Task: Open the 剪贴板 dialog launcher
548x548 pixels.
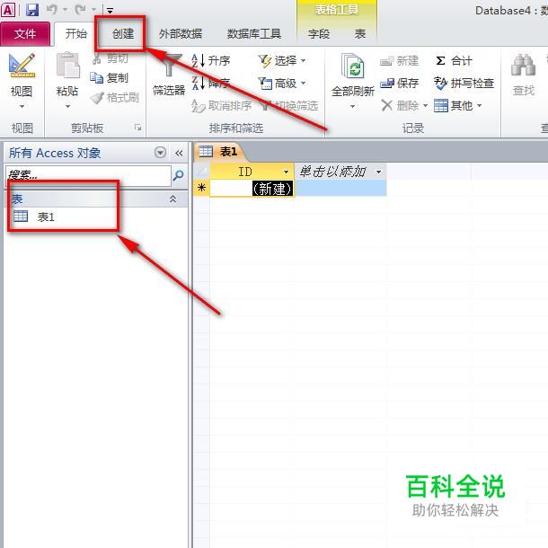Action: tap(138, 128)
